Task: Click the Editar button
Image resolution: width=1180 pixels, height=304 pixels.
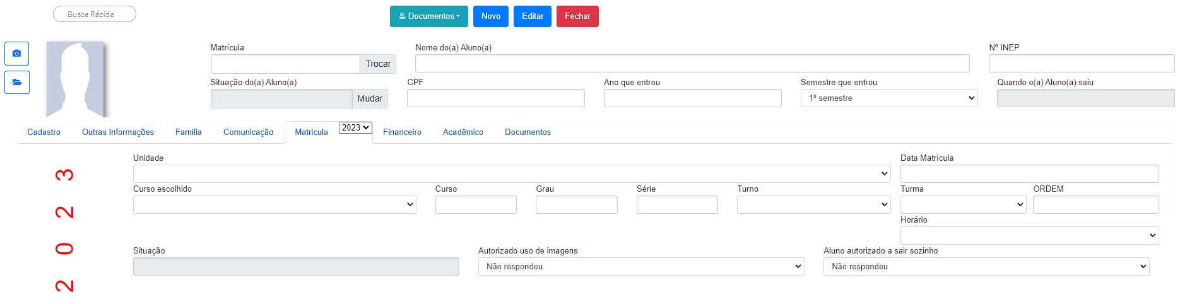Action: pyautogui.click(x=533, y=16)
